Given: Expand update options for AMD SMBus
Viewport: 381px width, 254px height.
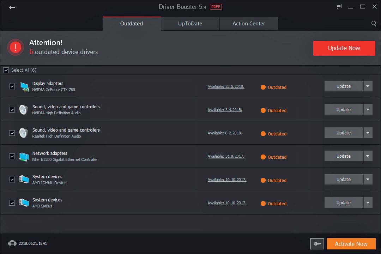Looking at the screenshot, I should (368, 203).
